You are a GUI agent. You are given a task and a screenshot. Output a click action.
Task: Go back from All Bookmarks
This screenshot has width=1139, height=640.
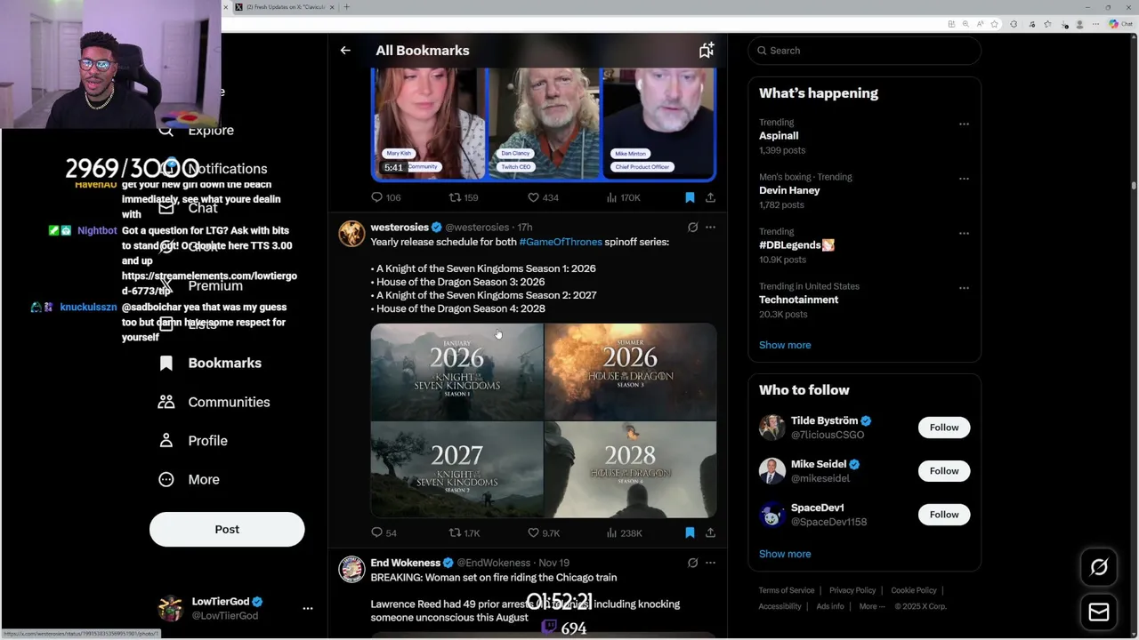pos(345,51)
